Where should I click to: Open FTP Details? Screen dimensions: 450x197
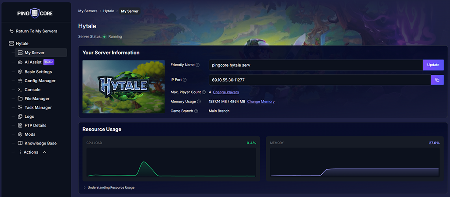35,126
